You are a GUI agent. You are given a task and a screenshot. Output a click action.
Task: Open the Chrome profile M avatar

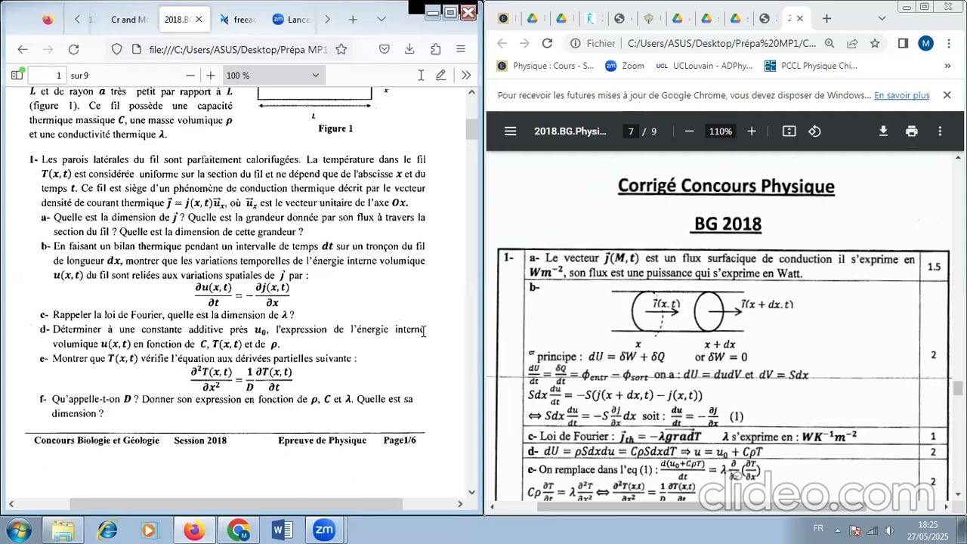[926, 43]
